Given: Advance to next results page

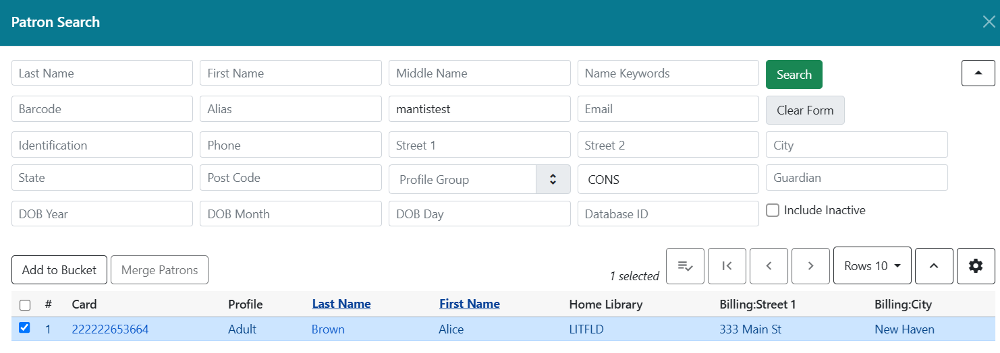Looking at the screenshot, I should tap(810, 265).
